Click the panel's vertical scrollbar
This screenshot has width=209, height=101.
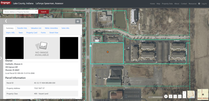pyautogui.click(x=81, y=55)
